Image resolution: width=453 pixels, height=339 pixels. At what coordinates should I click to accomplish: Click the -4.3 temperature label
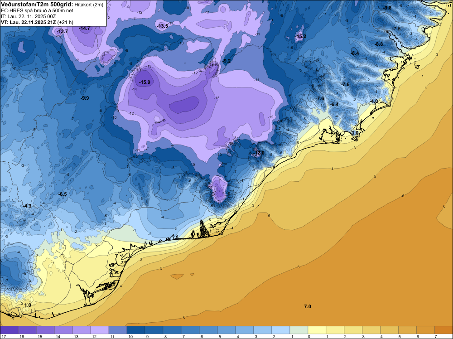(27, 206)
